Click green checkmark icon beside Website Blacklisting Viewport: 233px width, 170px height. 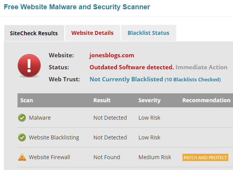tap(22, 137)
